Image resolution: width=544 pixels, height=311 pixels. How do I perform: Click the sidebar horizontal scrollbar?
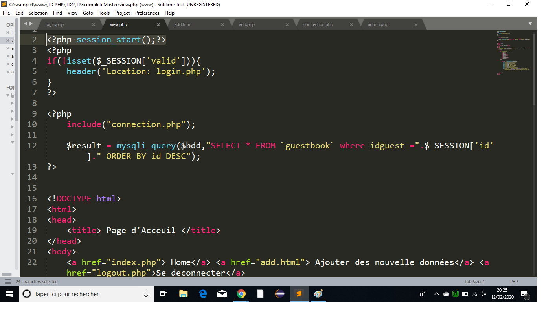pyautogui.click(x=6, y=274)
